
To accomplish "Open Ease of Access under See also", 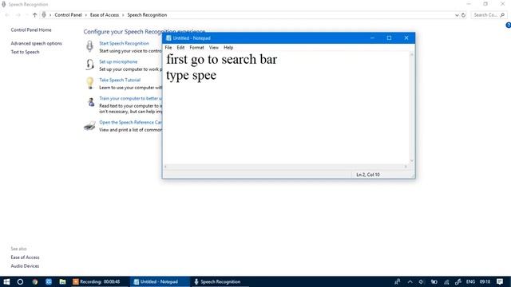I will coord(25,258).
